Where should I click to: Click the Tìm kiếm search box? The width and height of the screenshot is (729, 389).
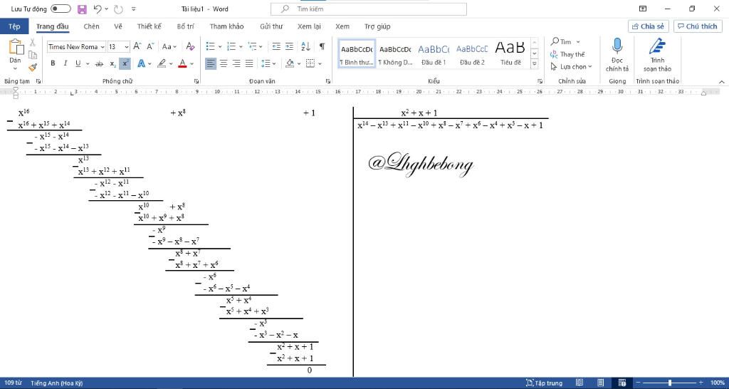coord(369,9)
